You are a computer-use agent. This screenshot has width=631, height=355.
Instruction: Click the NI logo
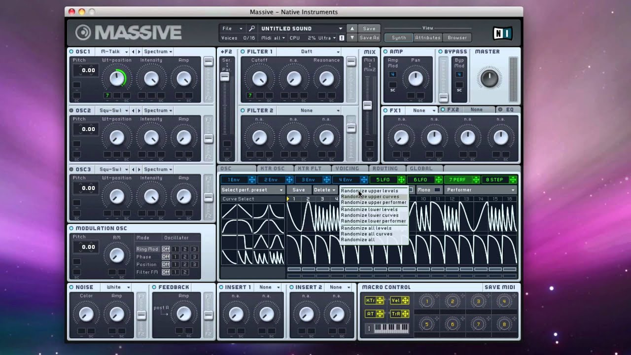click(x=502, y=33)
